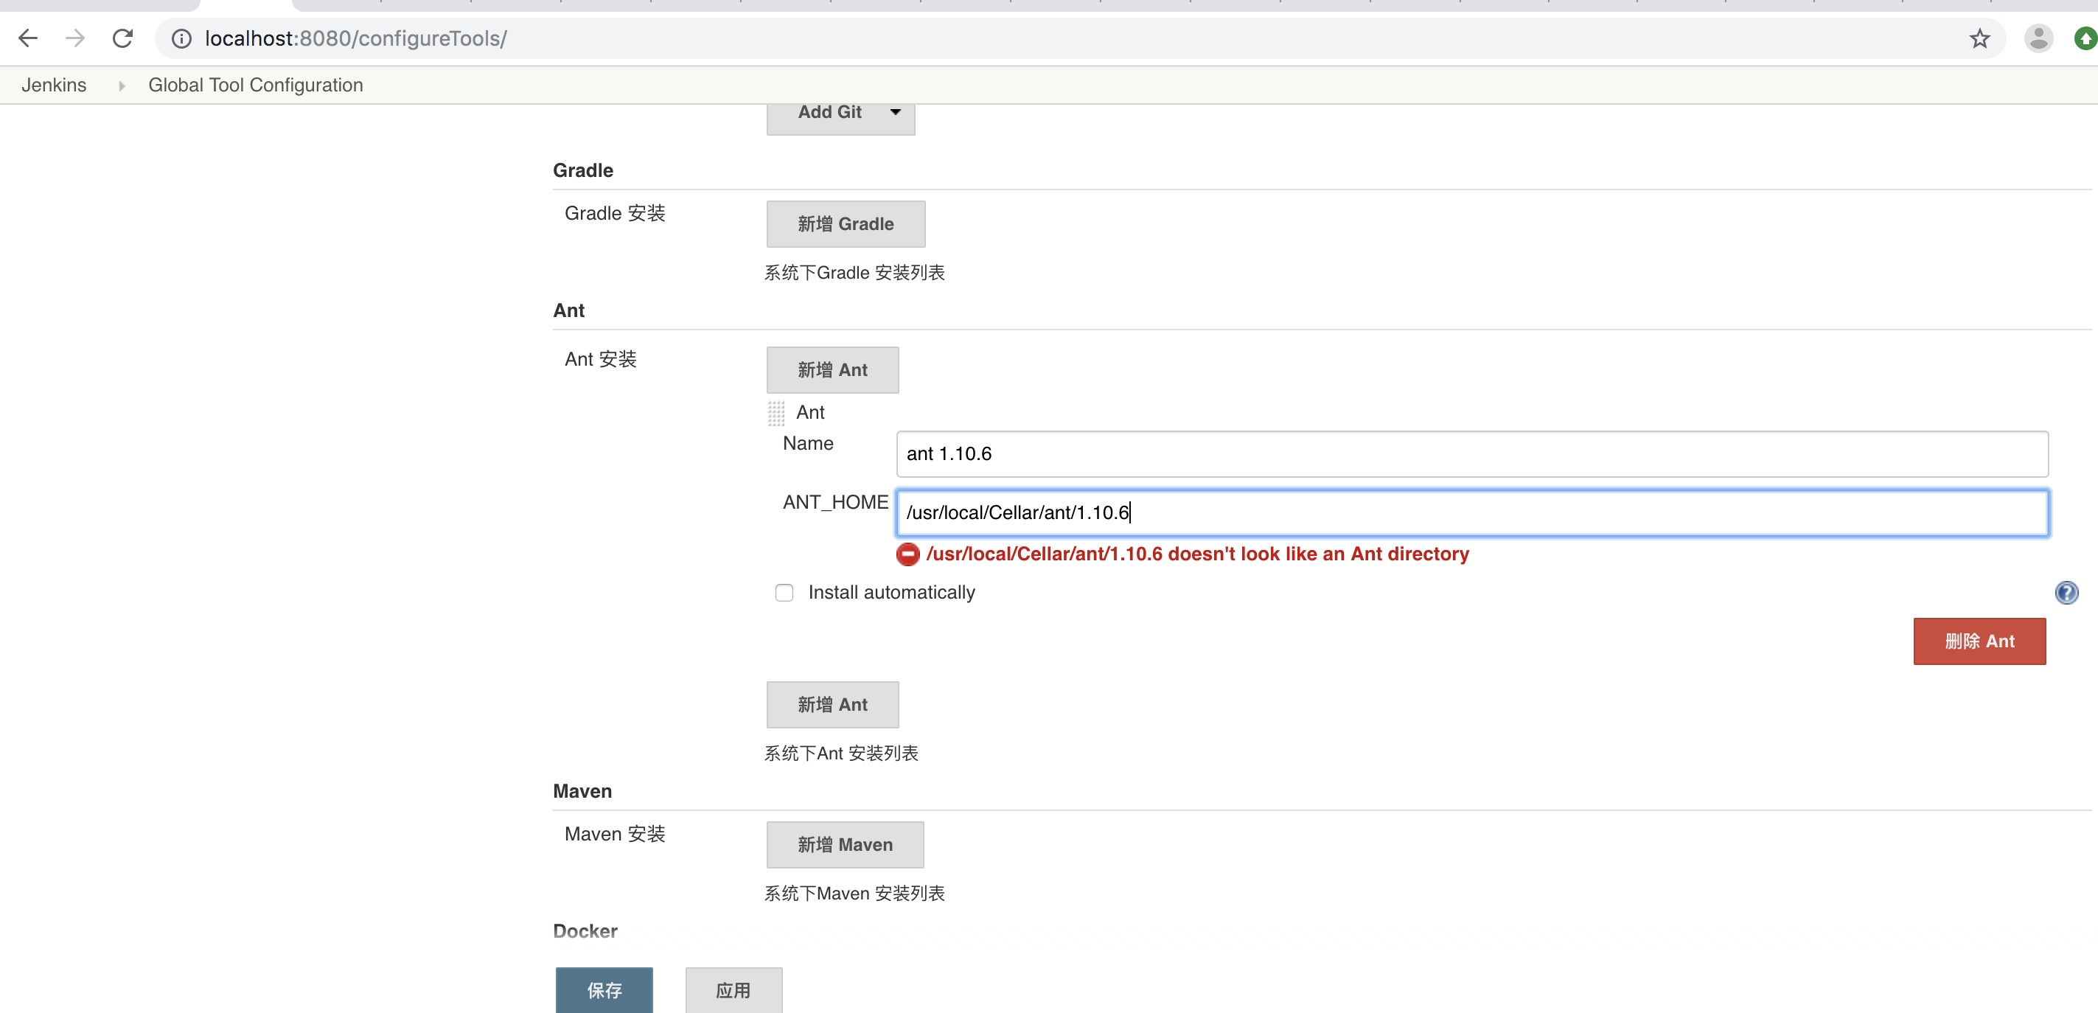Apply changes with 应用 button
The image size is (2098, 1013).
click(733, 989)
